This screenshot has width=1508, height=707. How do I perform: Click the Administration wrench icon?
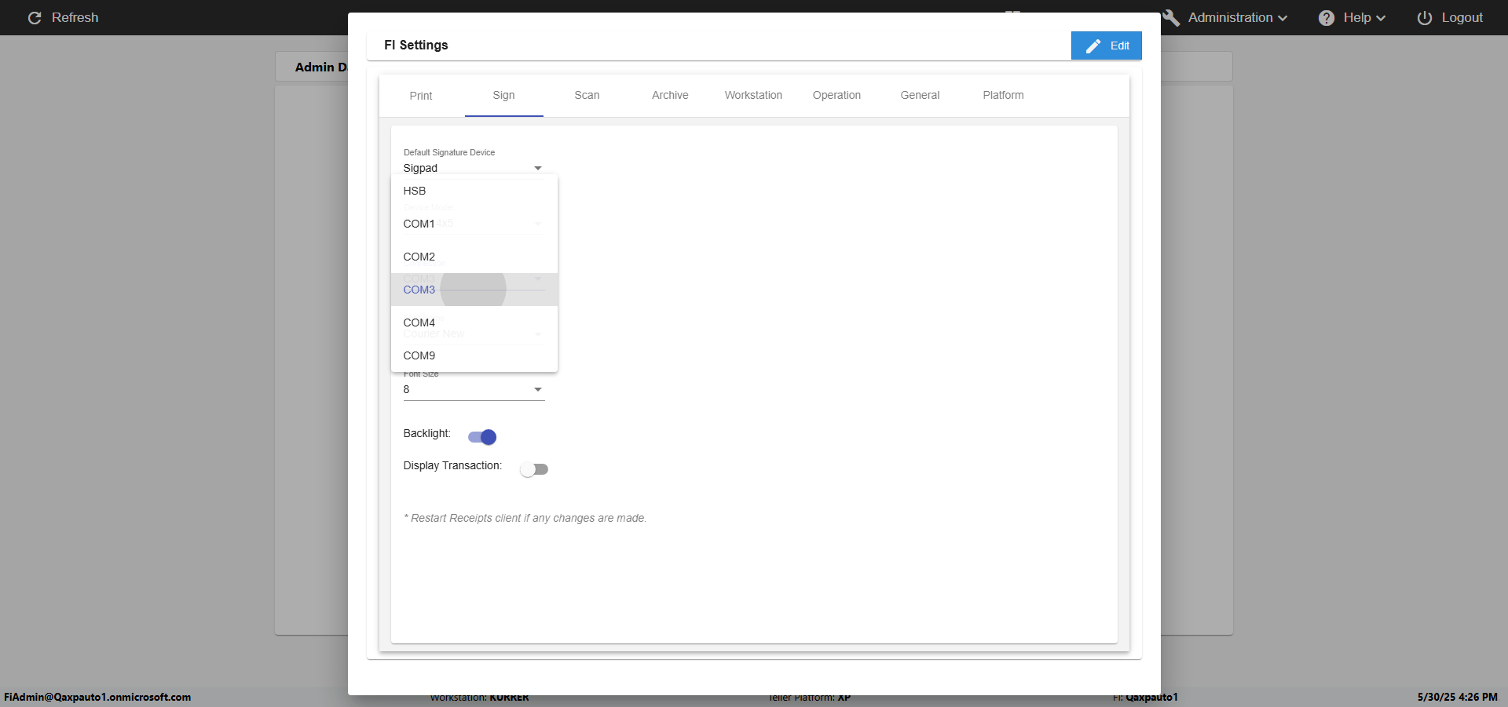(1171, 17)
